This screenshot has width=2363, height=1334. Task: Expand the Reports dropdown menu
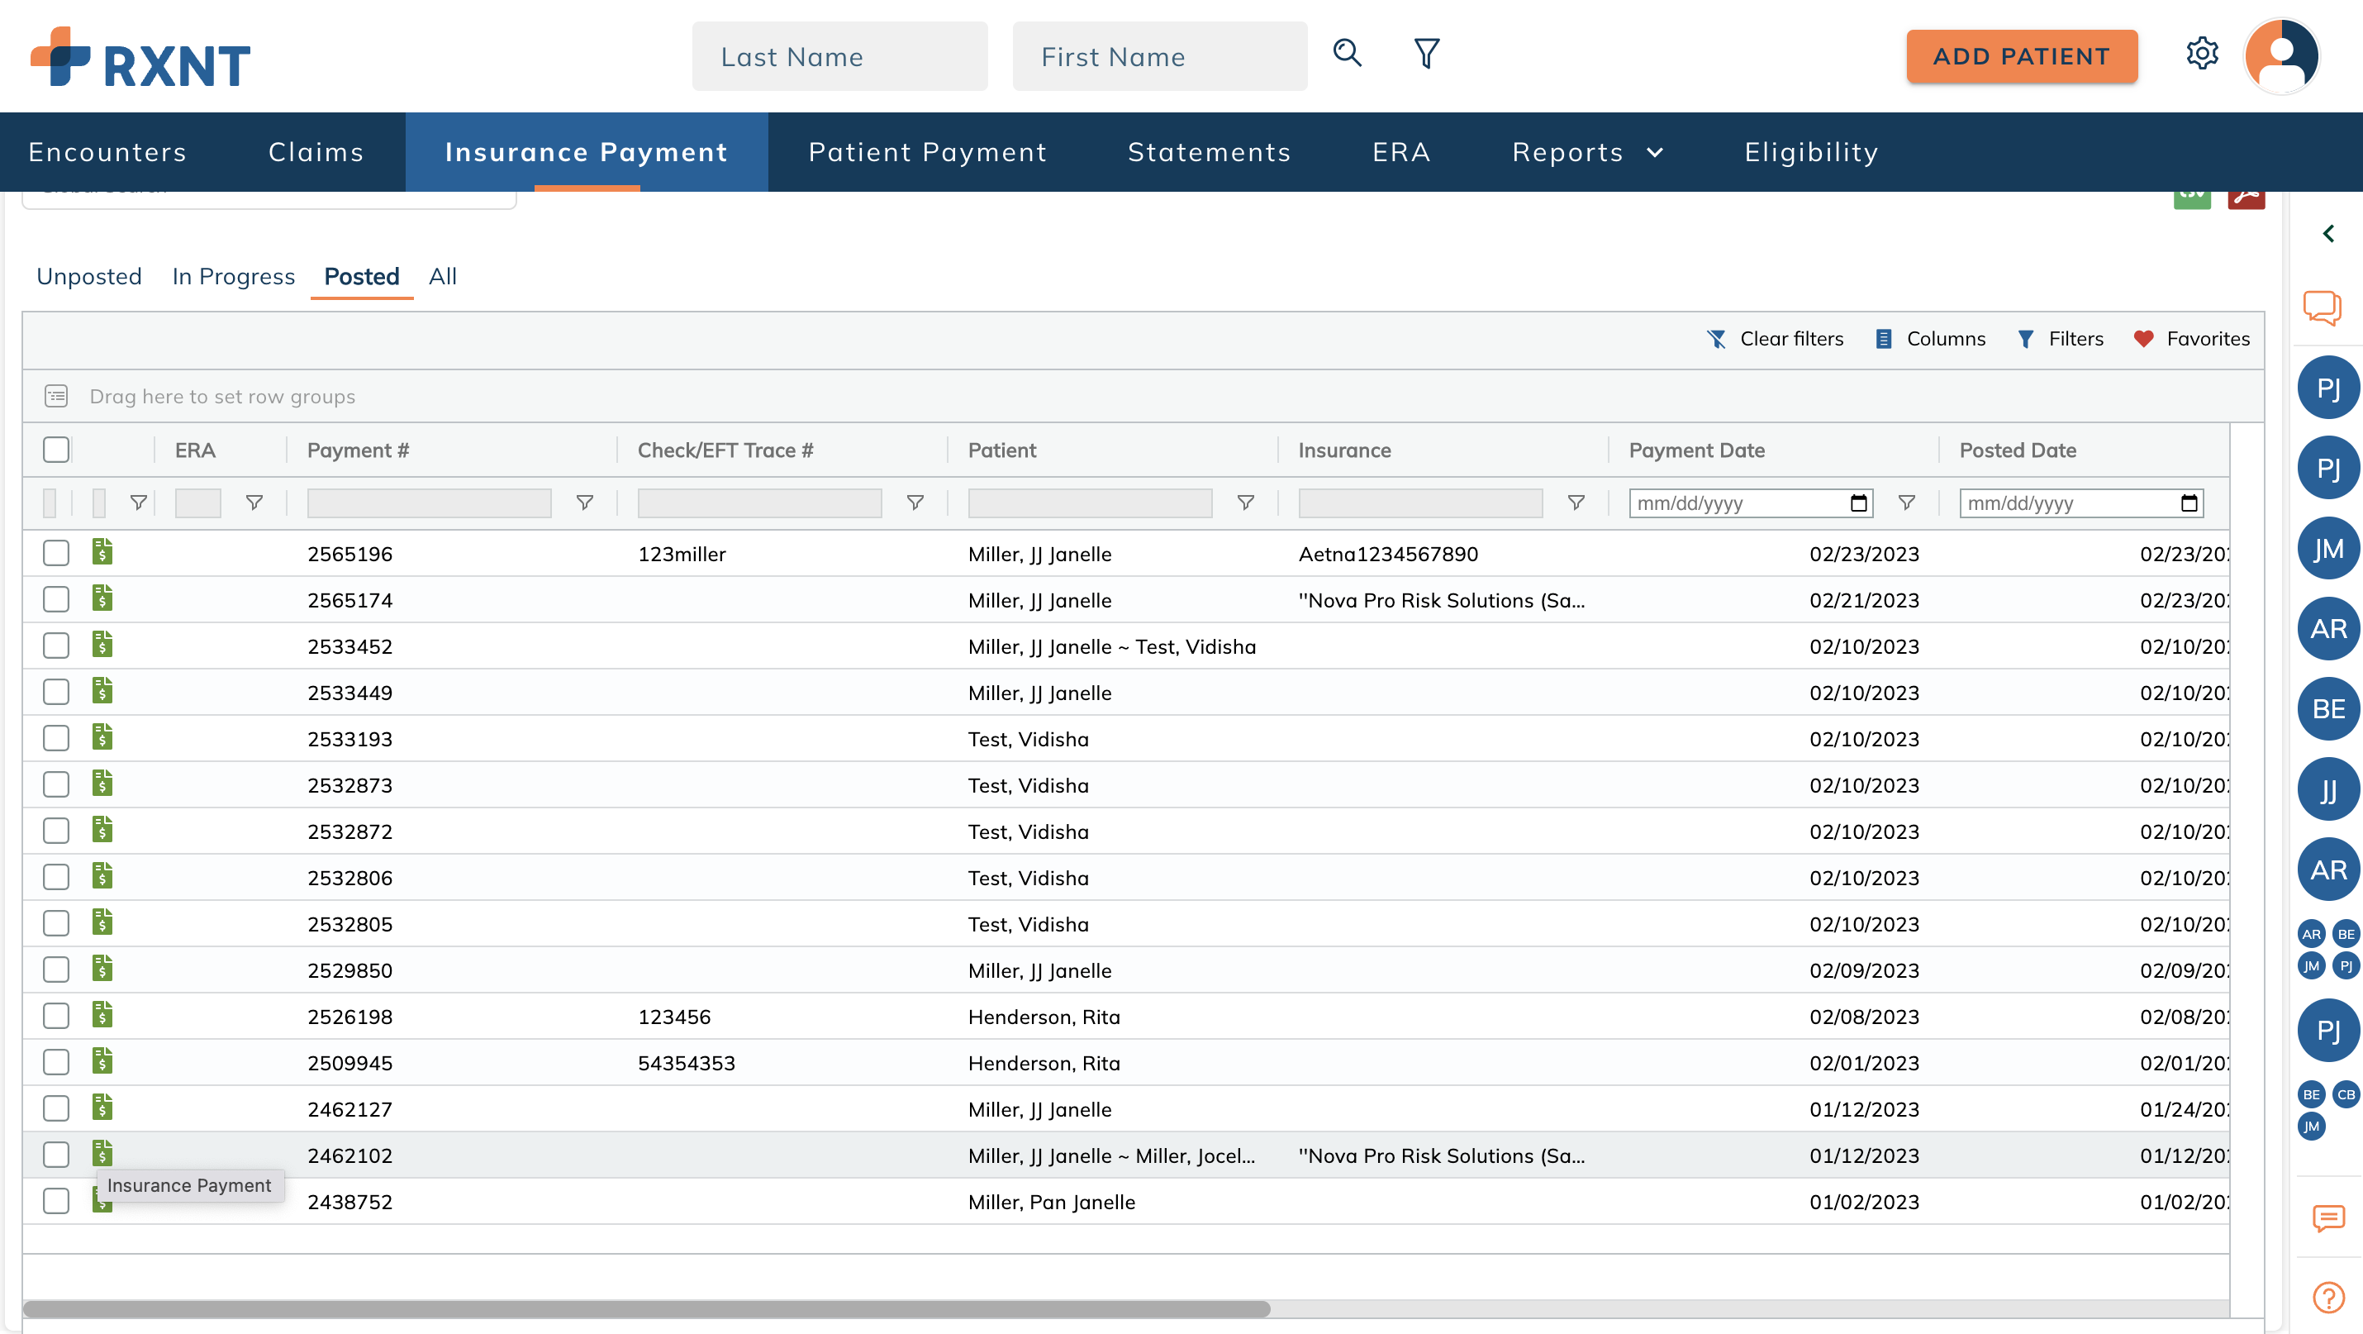(1587, 152)
